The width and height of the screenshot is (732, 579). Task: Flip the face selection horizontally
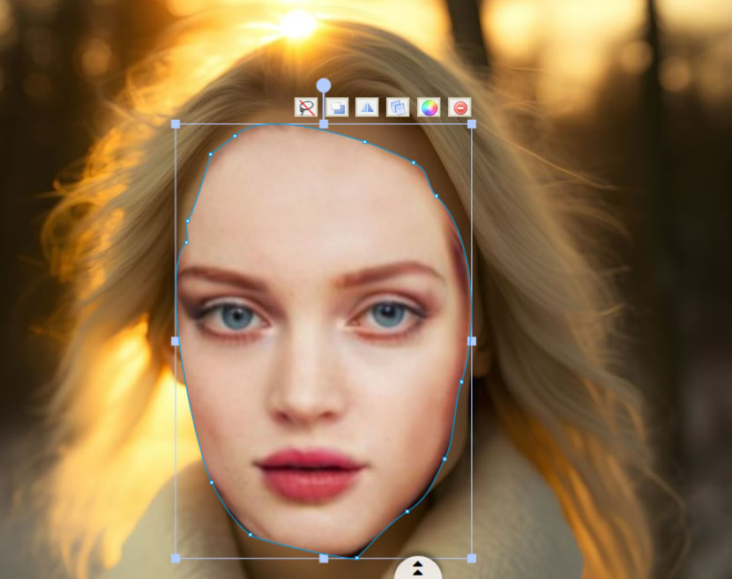(x=367, y=108)
